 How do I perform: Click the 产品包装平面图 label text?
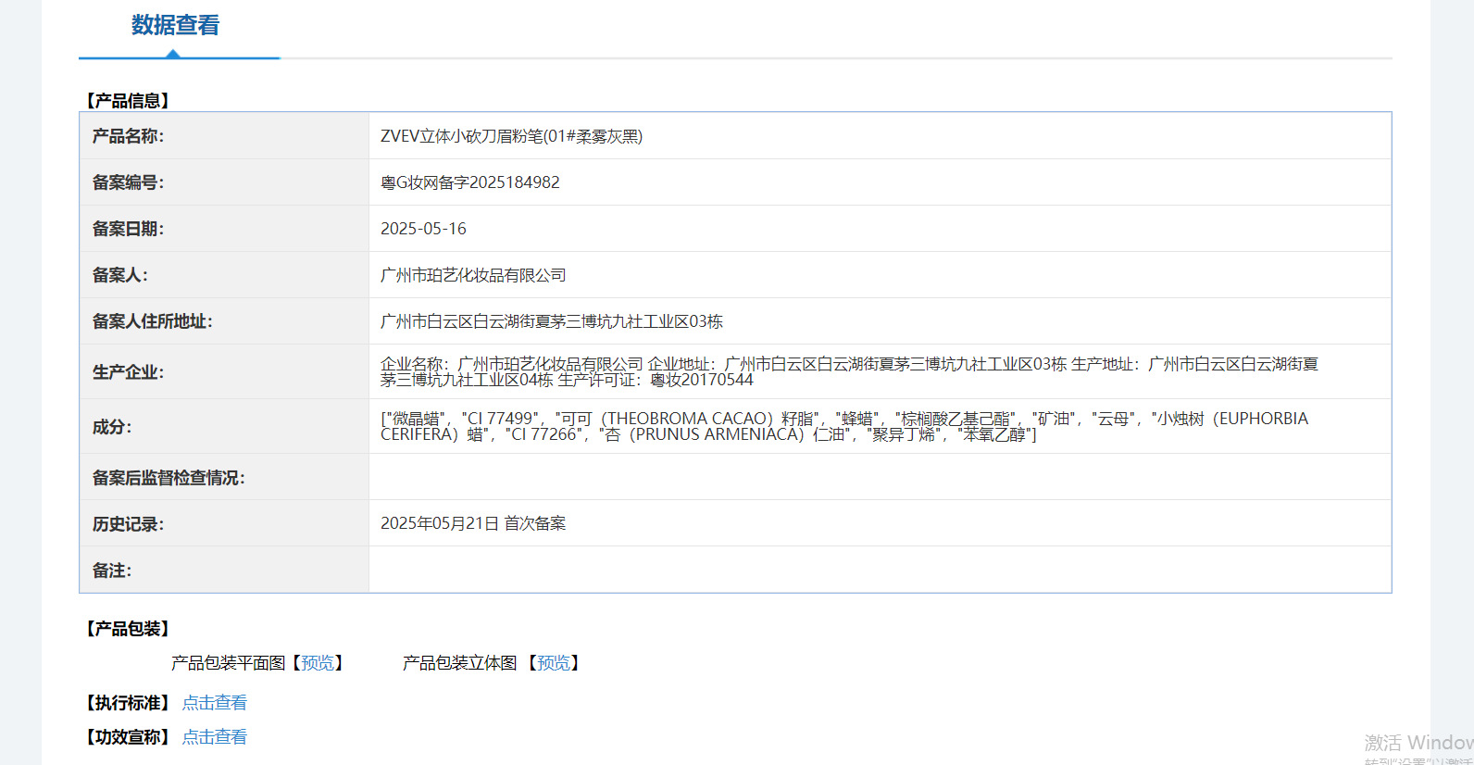coord(228,663)
